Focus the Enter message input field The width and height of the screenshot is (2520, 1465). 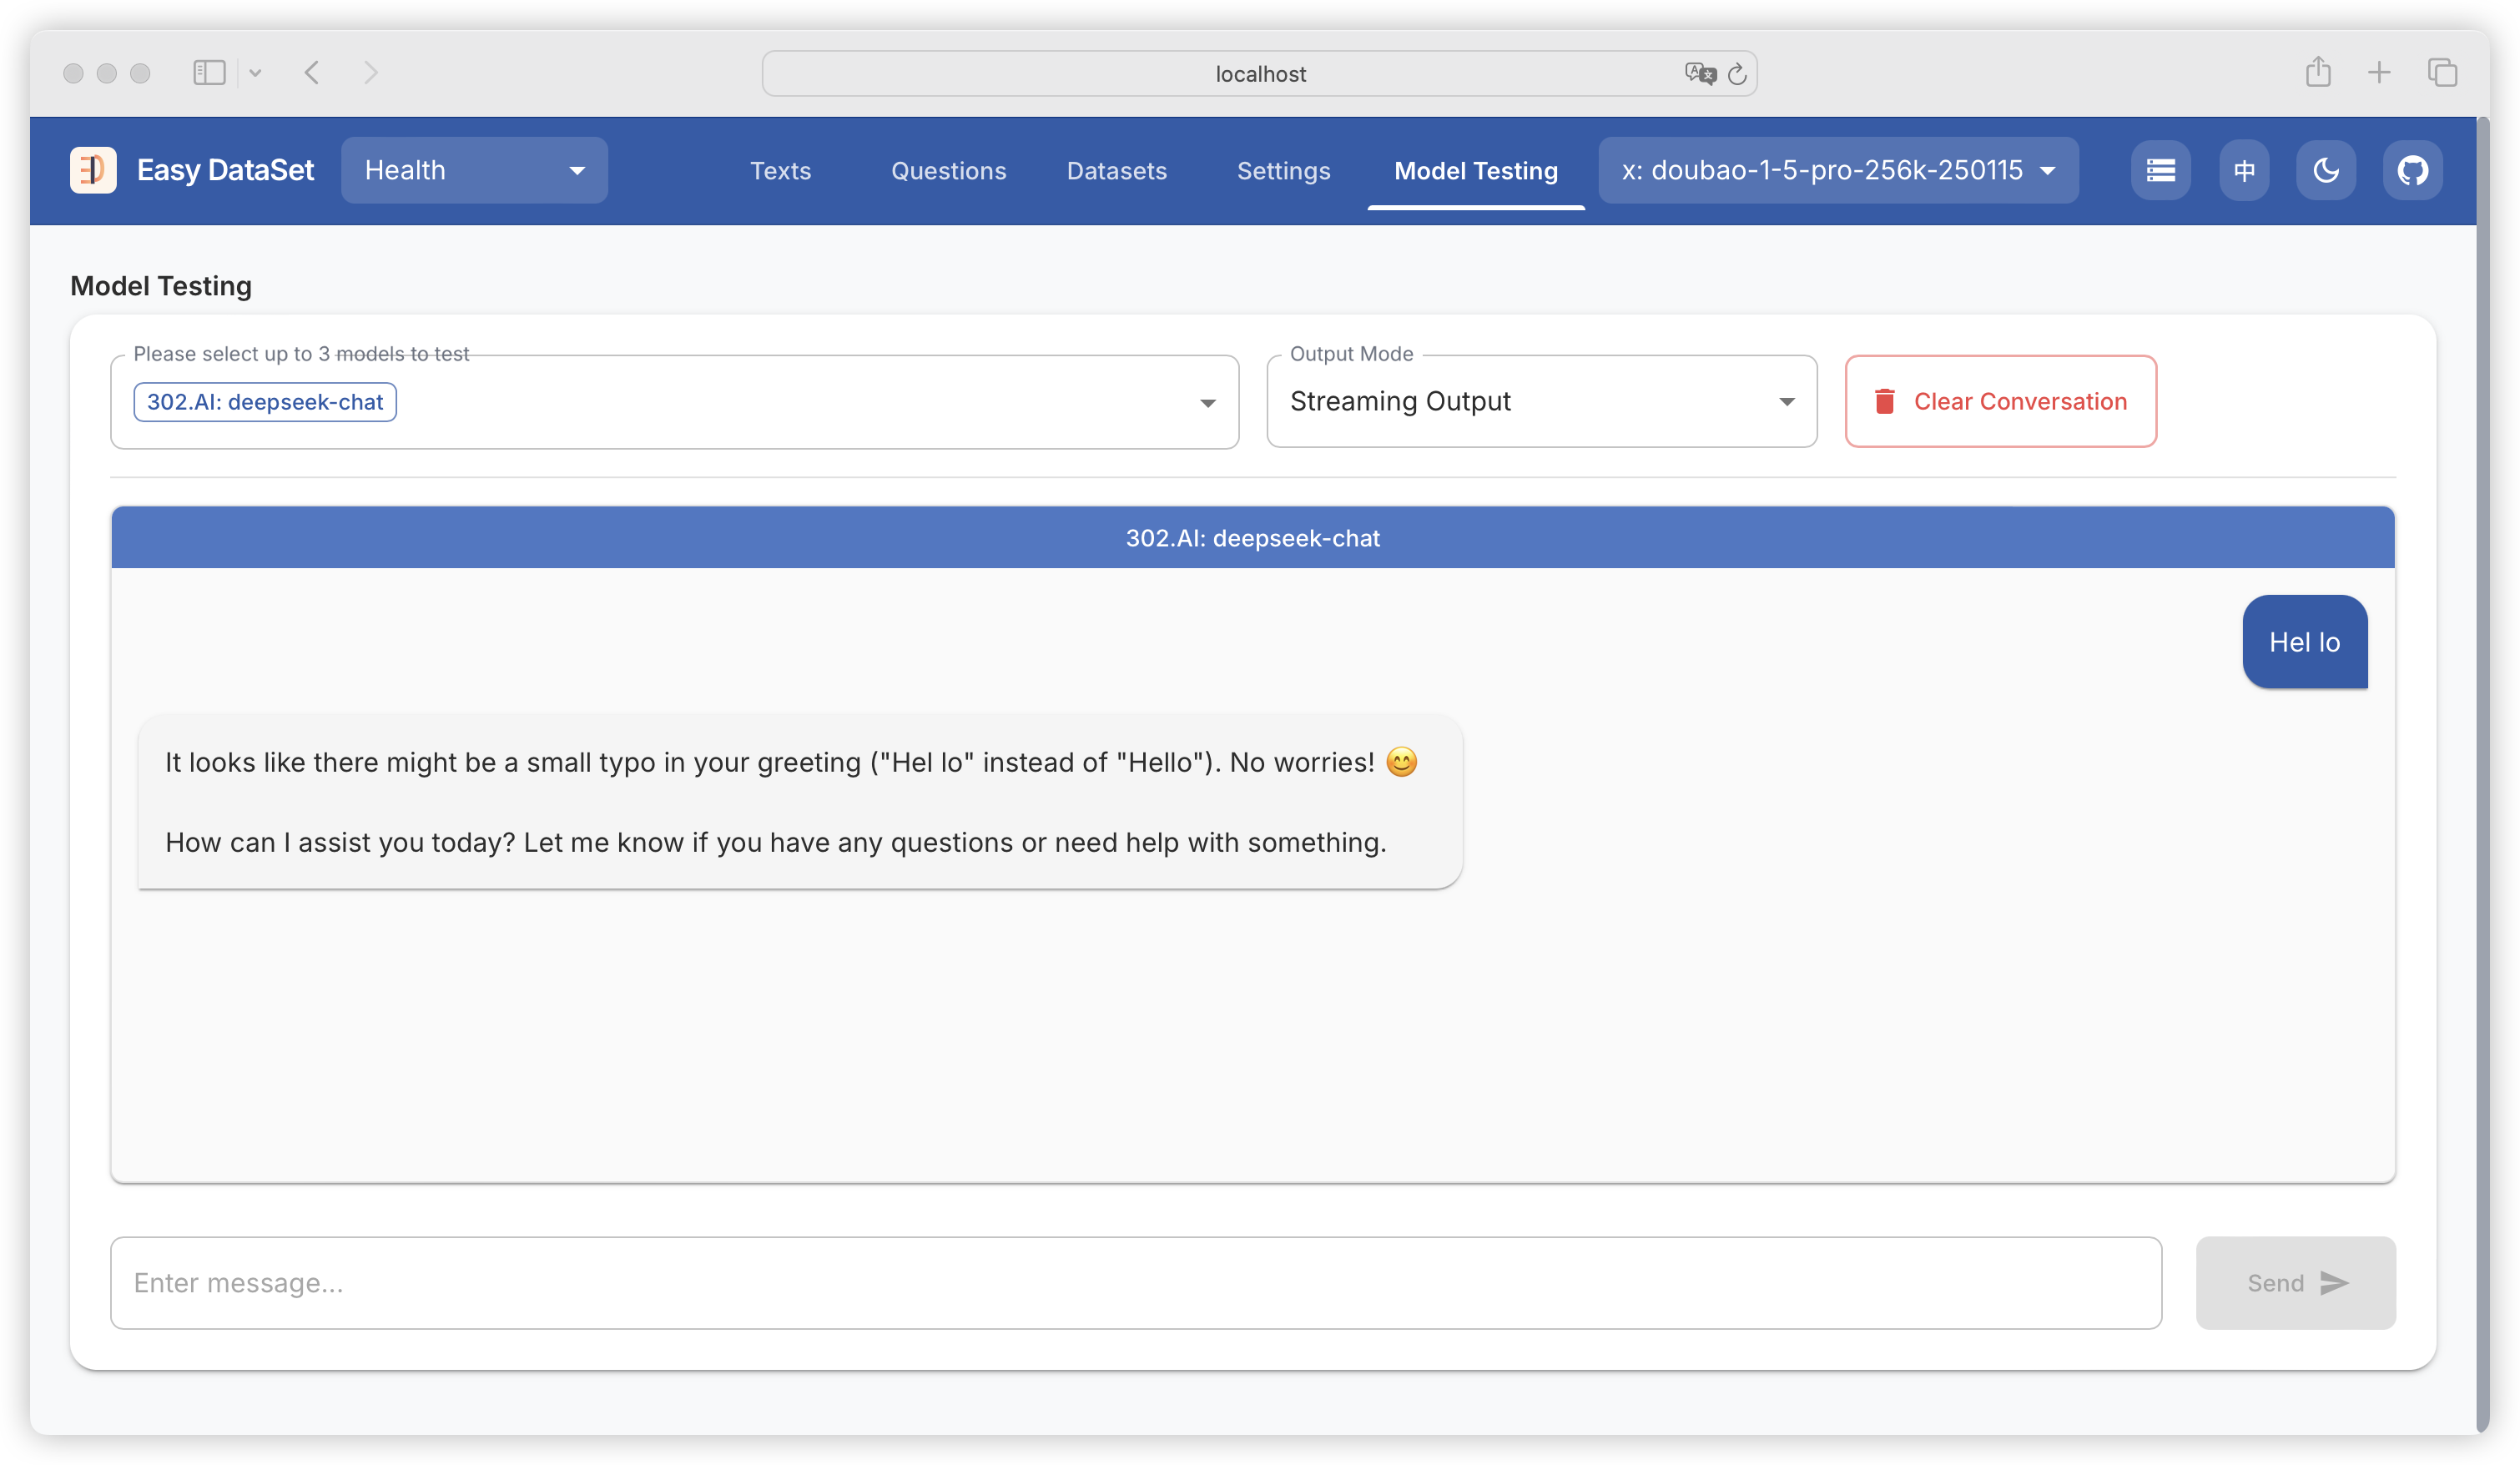tap(1135, 1283)
